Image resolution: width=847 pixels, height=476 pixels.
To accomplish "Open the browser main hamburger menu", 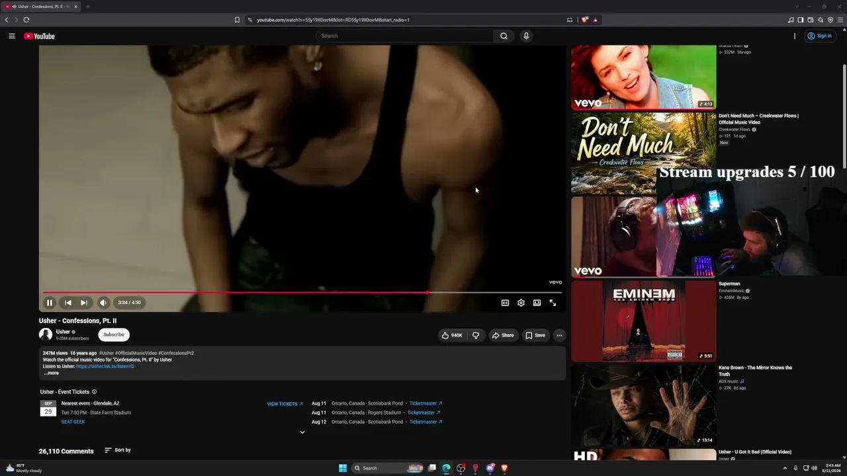I will [x=840, y=20].
